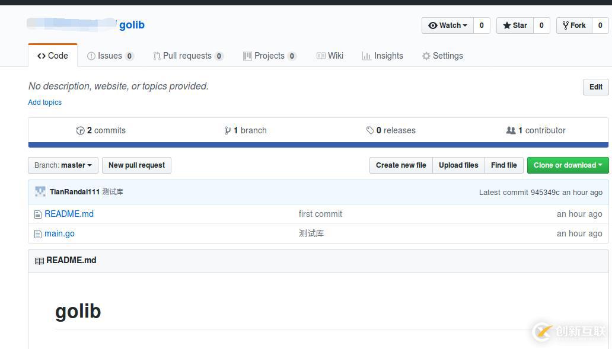View the 2 commits history
Viewport: 612px width, 349px height.
coord(101,130)
